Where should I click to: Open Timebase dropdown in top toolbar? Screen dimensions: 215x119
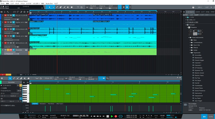tap(104, 8)
